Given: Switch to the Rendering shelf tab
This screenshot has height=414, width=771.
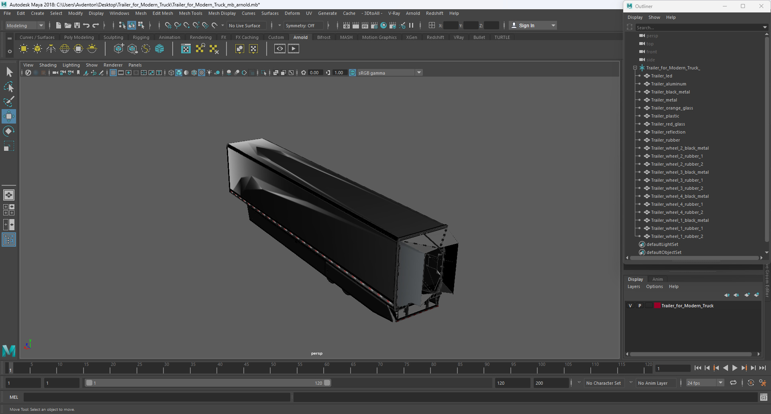Looking at the screenshot, I should (x=201, y=37).
